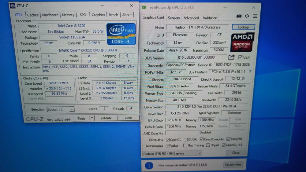Toggle the OpenGL 4.6 checkbox
This screenshot has width=306, height=172.
point(223,145)
